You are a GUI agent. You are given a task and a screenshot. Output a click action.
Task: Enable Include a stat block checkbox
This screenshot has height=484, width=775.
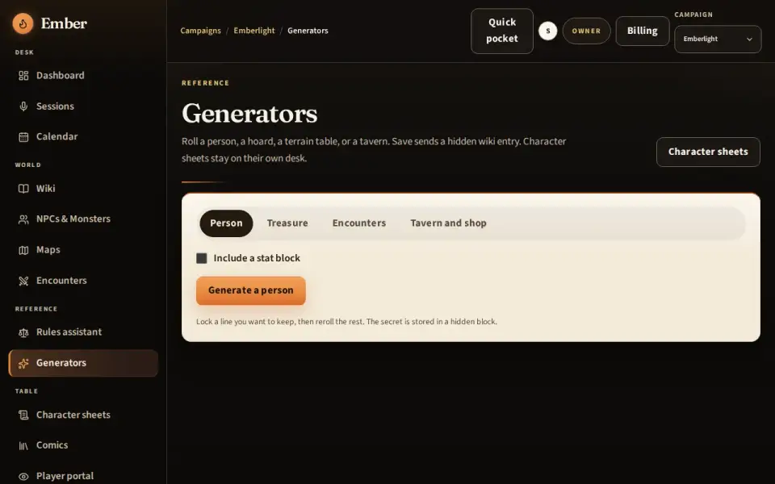pos(202,258)
